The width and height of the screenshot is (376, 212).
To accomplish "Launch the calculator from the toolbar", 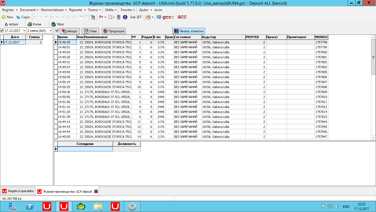I will [119, 17].
